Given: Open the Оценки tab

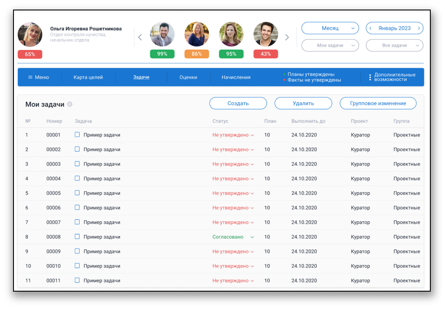Looking at the screenshot, I should click(188, 77).
